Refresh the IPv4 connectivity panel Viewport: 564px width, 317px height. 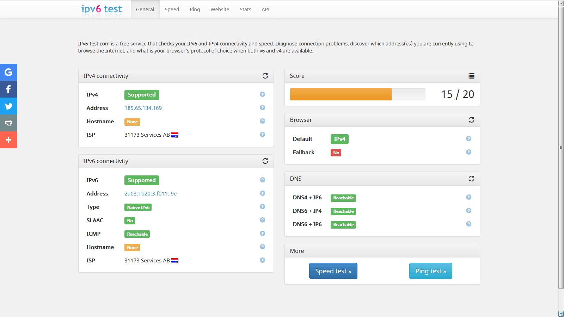pos(265,76)
